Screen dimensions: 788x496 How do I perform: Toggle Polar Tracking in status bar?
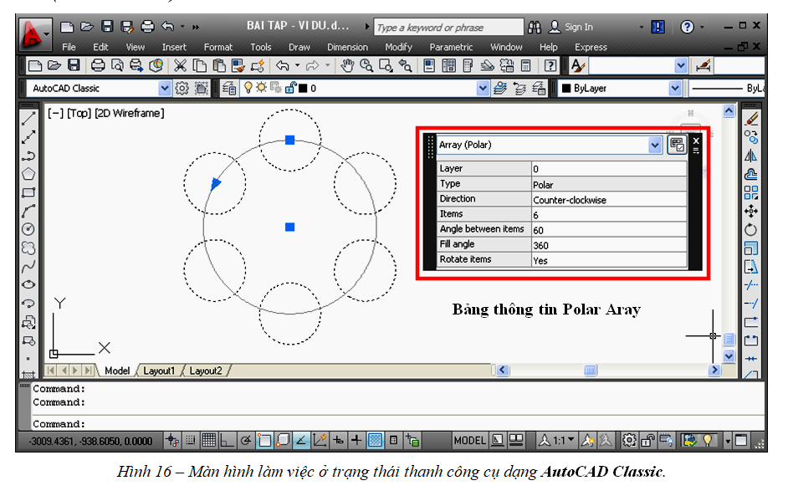(x=246, y=441)
